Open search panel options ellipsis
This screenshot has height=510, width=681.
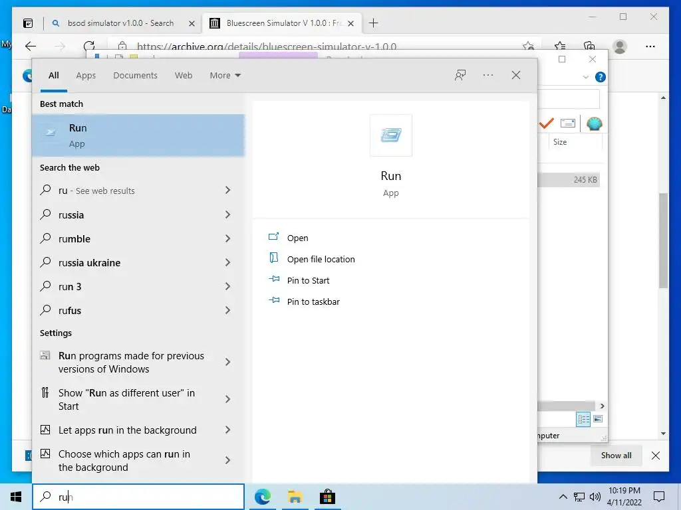click(487, 76)
